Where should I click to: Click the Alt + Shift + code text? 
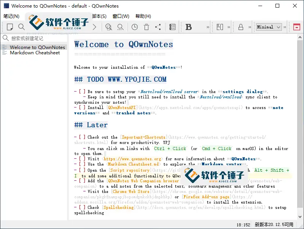click(272, 170)
